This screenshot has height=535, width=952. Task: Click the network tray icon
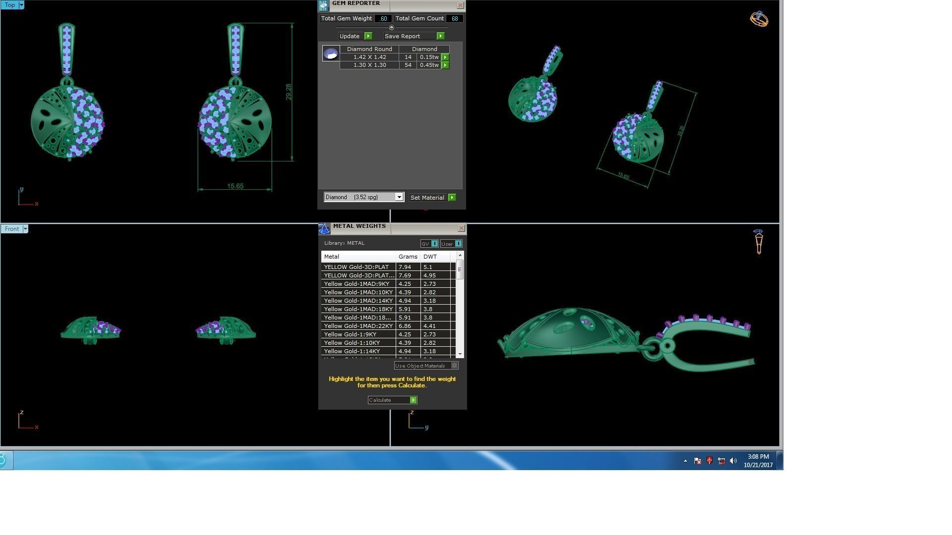click(721, 461)
